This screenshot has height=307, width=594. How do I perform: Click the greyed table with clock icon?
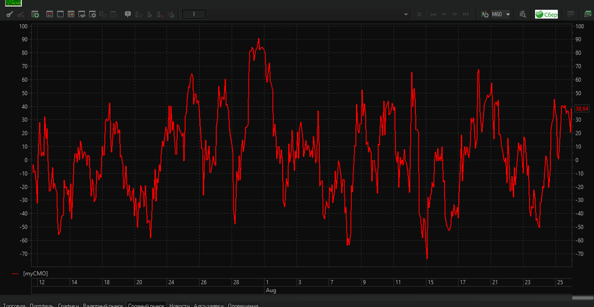click(114, 14)
